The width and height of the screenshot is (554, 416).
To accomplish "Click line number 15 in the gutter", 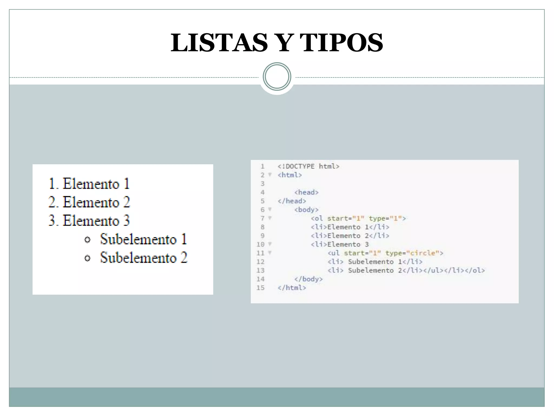I will tap(260, 288).
